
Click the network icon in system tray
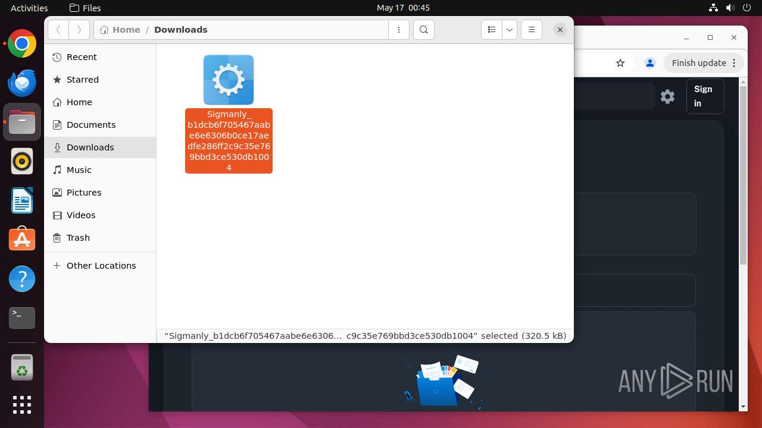(x=713, y=8)
